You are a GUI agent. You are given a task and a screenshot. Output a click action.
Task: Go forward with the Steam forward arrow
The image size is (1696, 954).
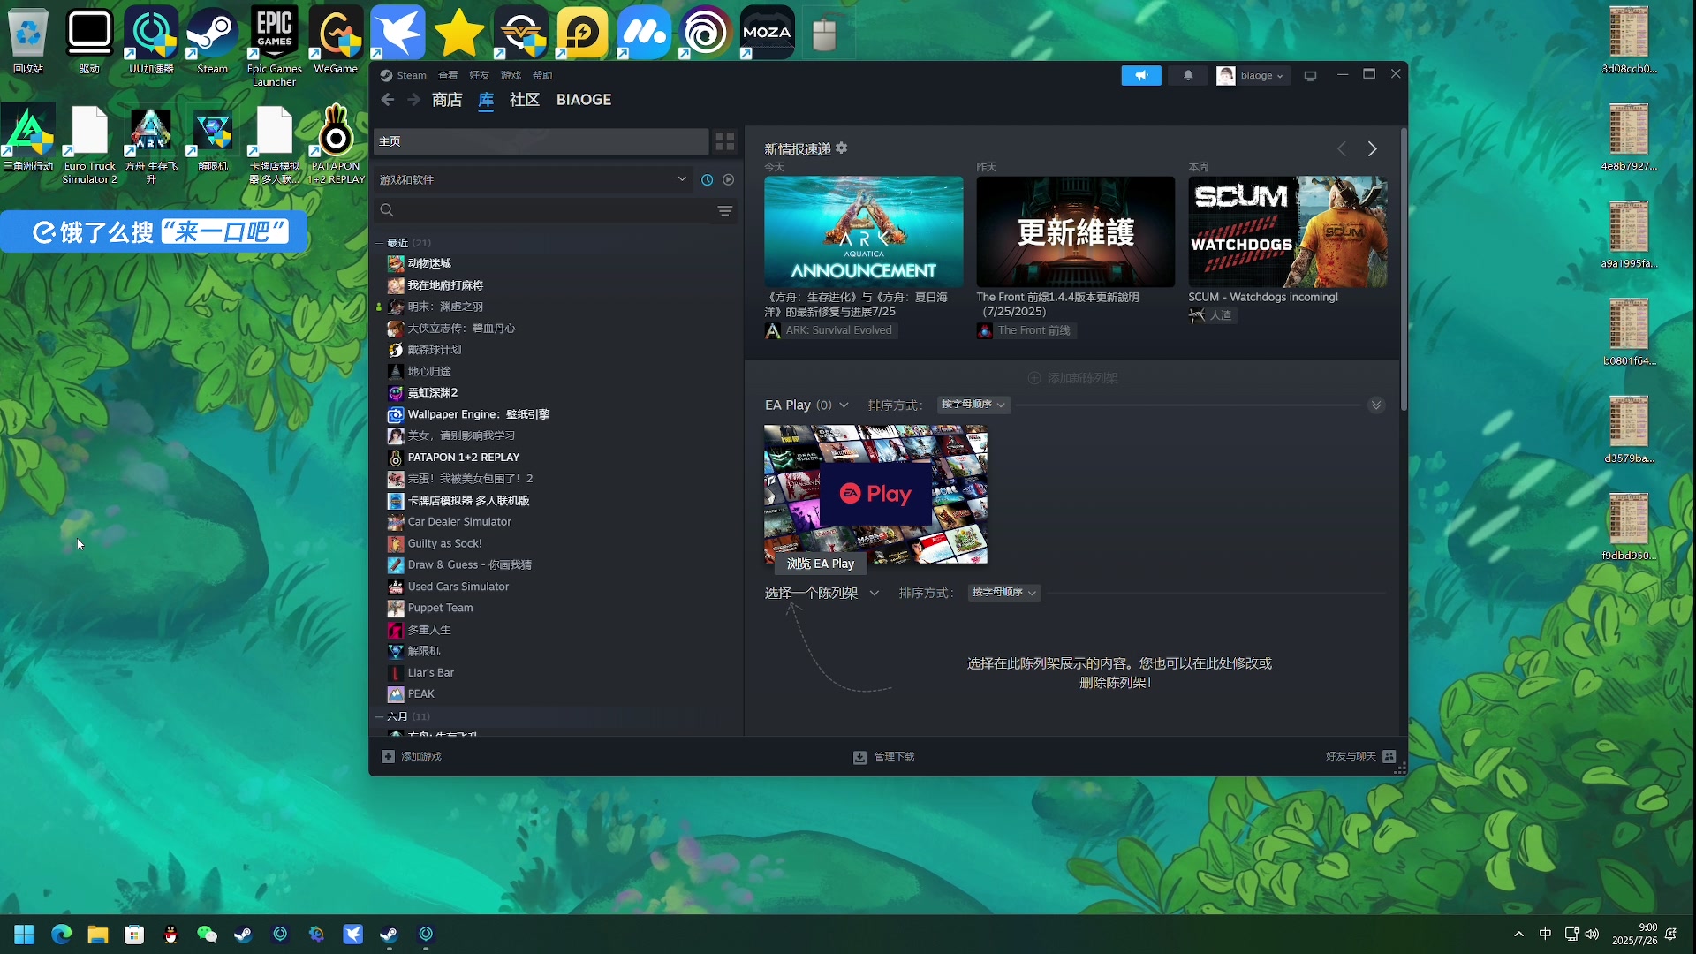pyautogui.click(x=413, y=100)
